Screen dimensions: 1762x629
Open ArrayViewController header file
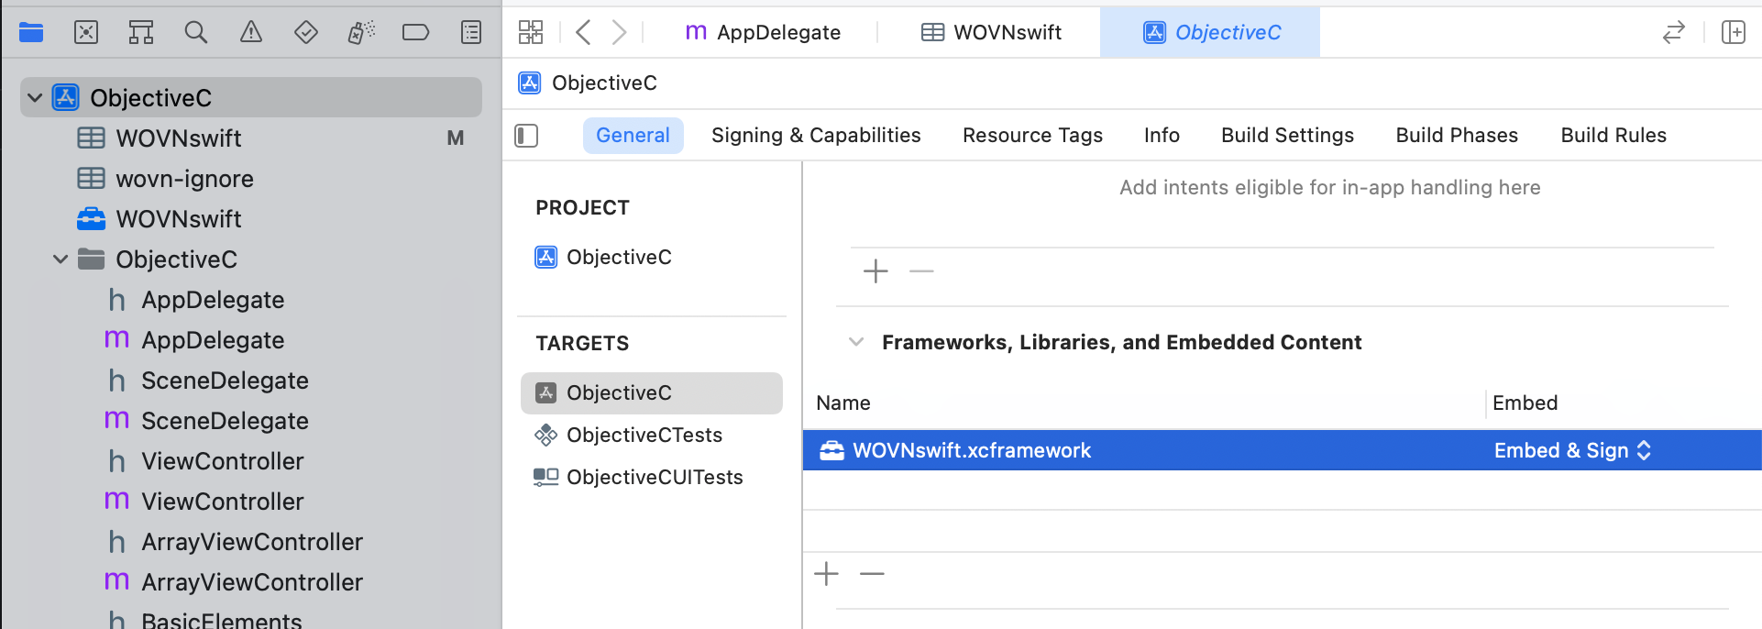tap(252, 542)
